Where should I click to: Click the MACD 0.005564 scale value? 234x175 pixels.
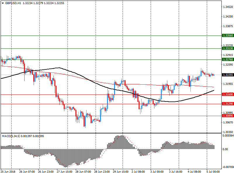(228, 136)
